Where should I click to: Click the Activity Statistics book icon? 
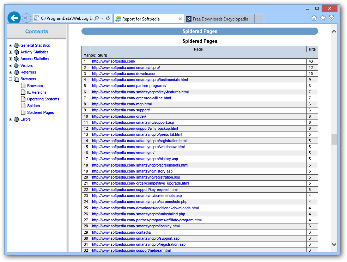point(17,52)
